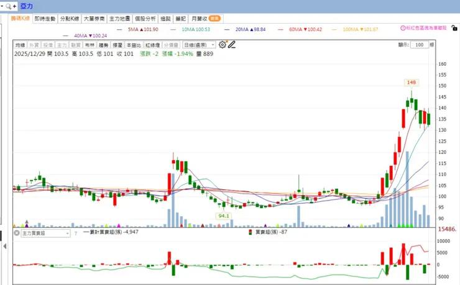Open the 大量券商 tab
The image size is (460, 285).
point(94,19)
